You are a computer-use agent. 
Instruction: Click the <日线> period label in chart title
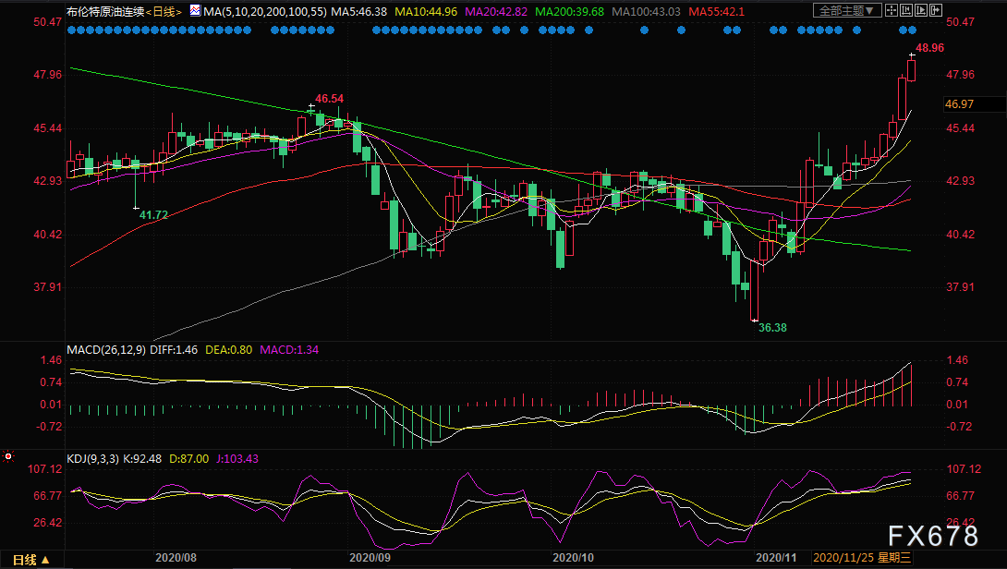pos(164,11)
